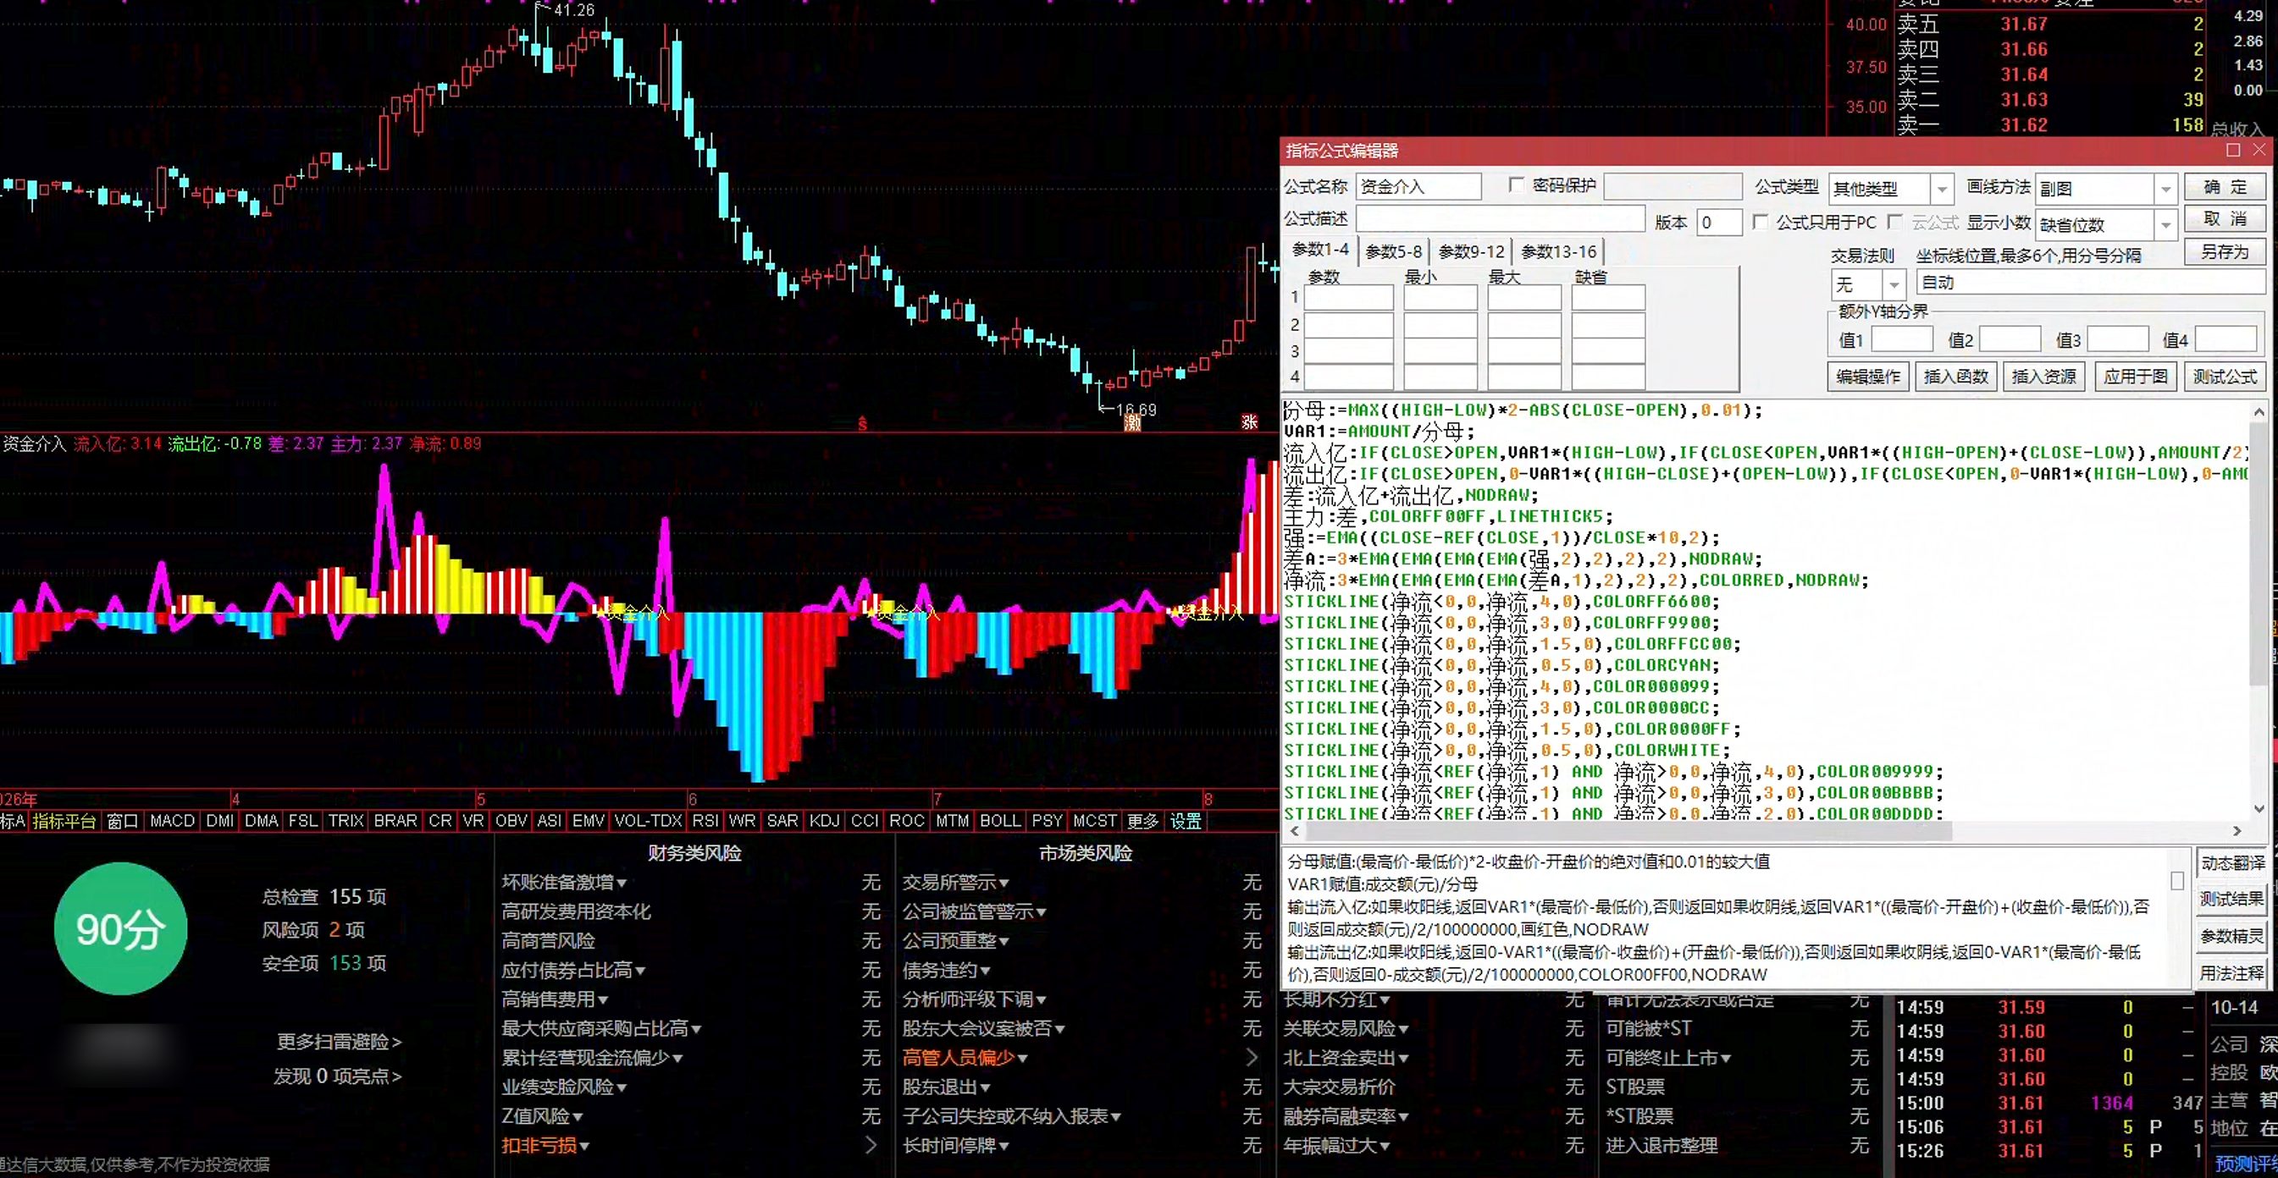Screen dimensions: 2278x1178
Task: Open the 发现 0 项亮点 link
Action: tap(337, 1076)
